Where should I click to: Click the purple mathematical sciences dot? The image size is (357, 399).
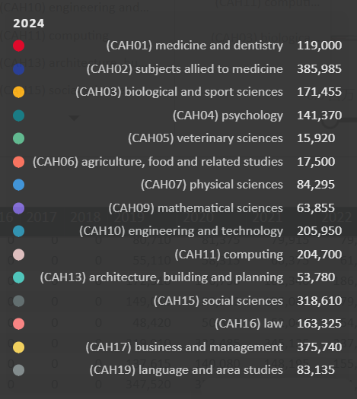(18, 208)
